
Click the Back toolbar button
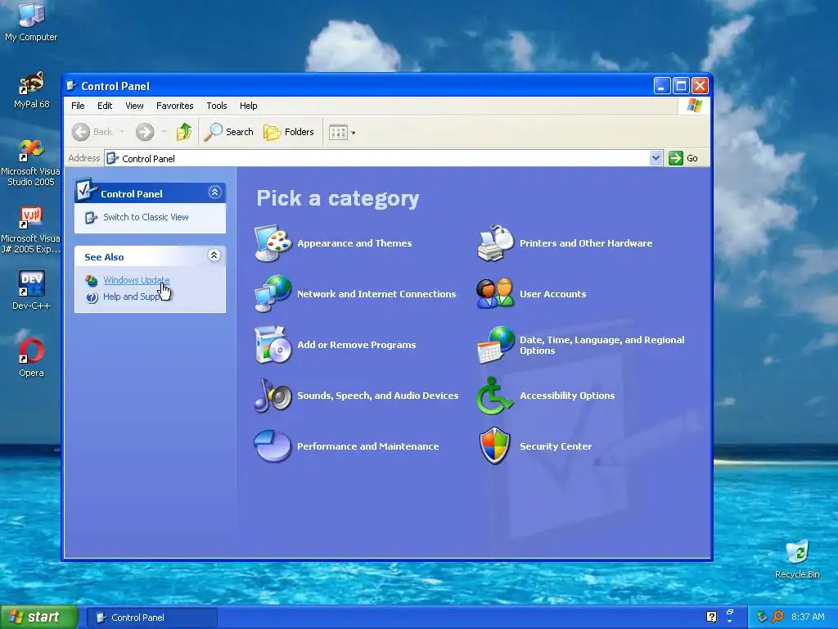coord(92,132)
